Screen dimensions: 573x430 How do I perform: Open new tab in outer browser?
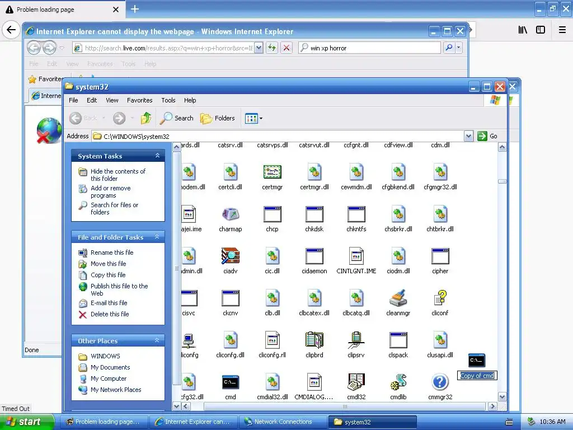pos(135,9)
